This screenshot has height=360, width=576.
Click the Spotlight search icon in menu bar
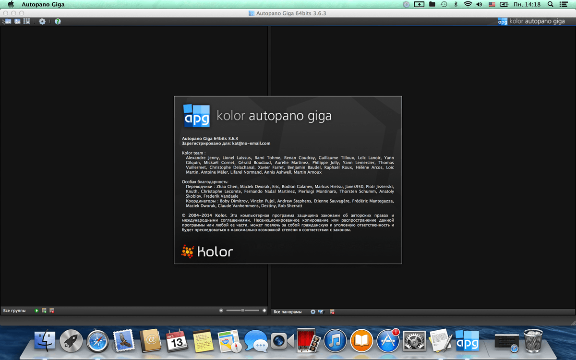point(550,4)
